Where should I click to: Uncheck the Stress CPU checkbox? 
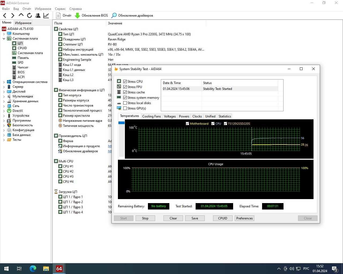[x=125, y=82]
